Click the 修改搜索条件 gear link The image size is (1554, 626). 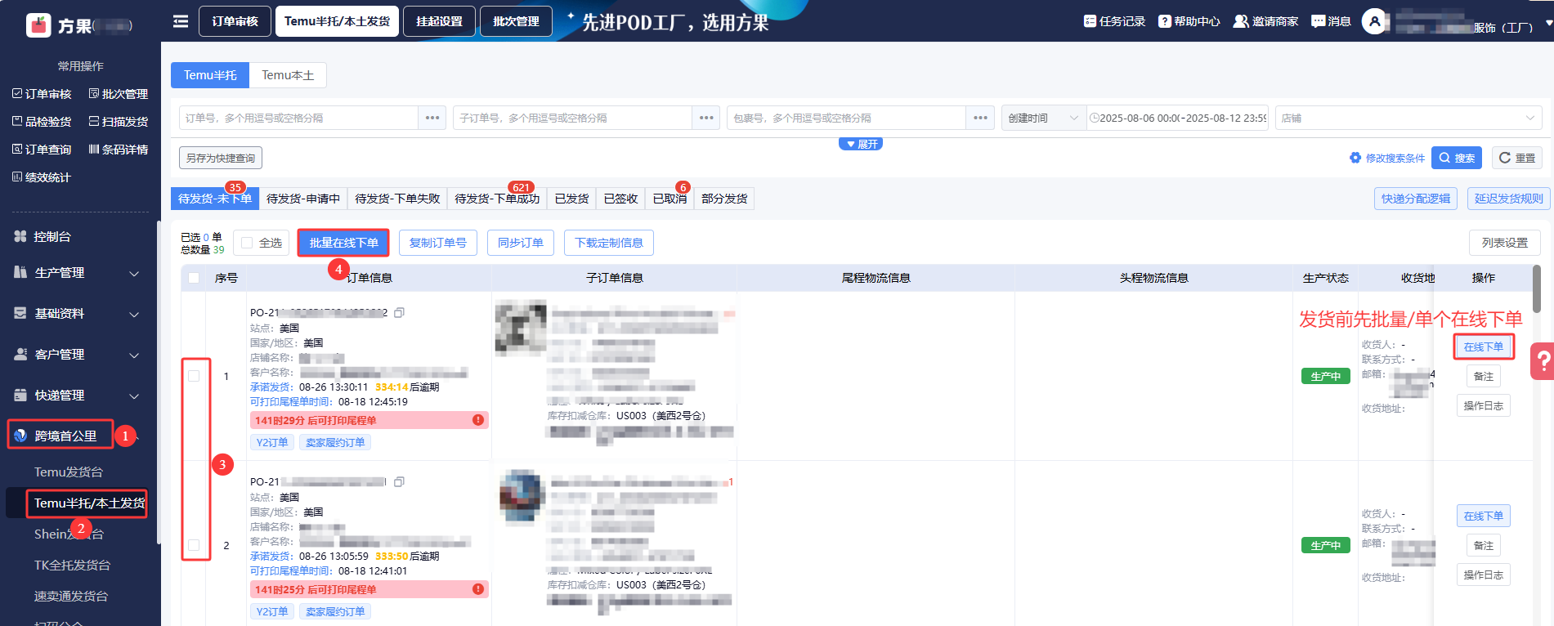(x=1387, y=158)
